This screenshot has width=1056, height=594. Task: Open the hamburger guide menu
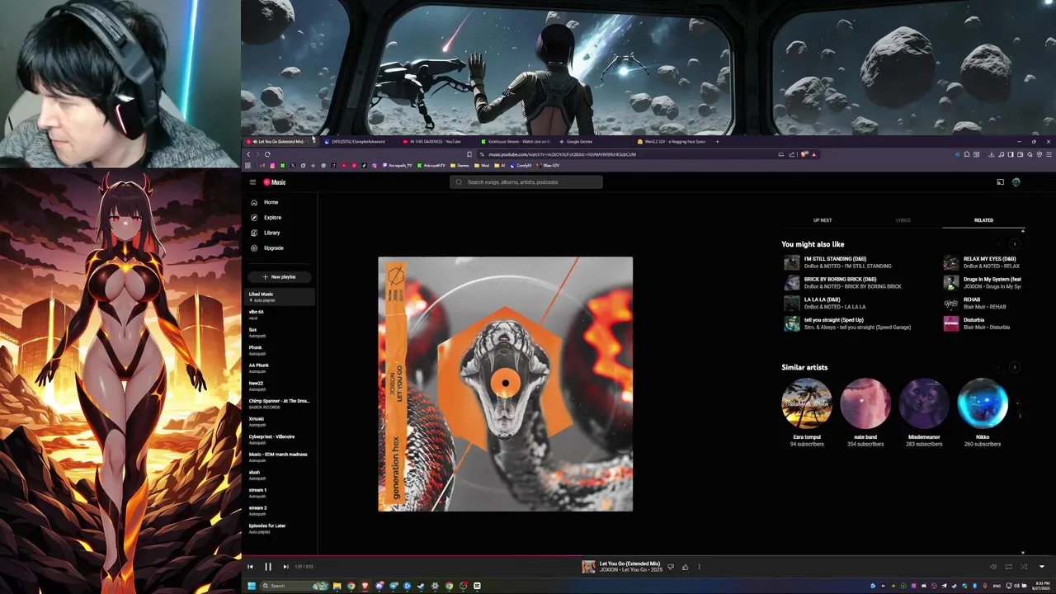[x=252, y=182]
